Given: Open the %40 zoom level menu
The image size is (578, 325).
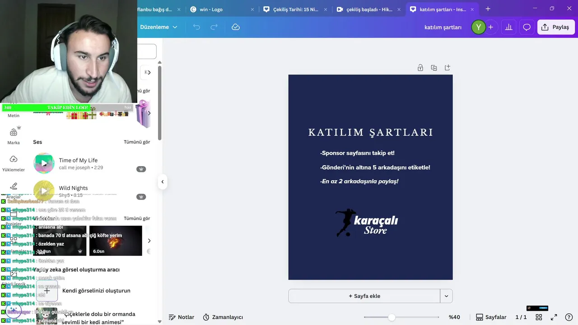Looking at the screenshot, I should pos(454,317).
